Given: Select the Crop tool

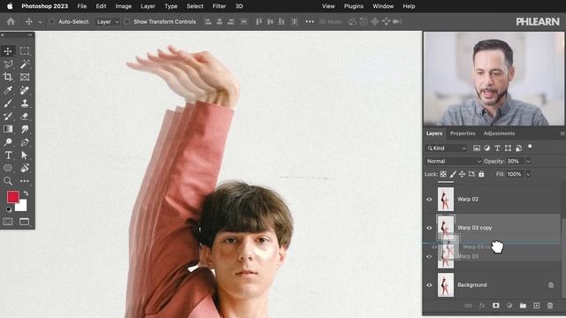Looking at the screenshot, I should point(8,77).
